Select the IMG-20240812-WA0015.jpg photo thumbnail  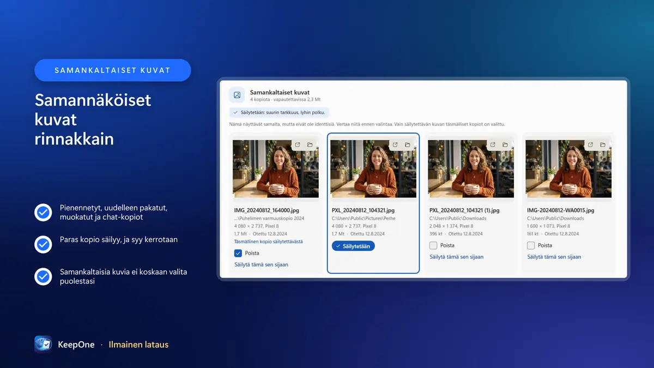click(568, 168)
